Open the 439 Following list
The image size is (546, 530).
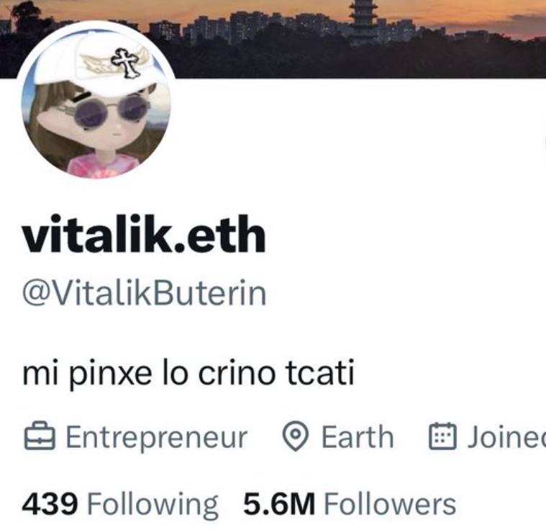[x=120, y=505]
